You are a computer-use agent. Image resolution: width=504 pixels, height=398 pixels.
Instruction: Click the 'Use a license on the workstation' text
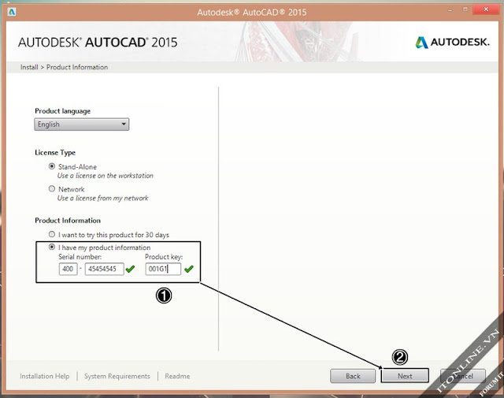[106, 176]
